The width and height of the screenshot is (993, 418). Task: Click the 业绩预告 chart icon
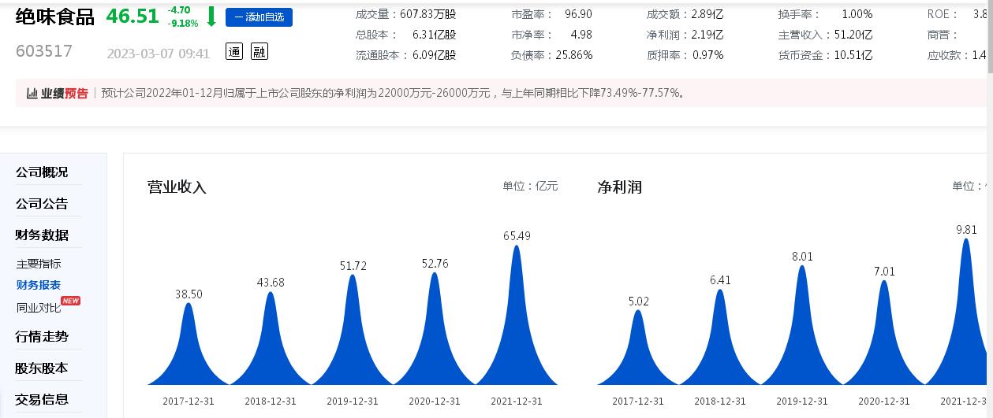click(x=32, y=93)
